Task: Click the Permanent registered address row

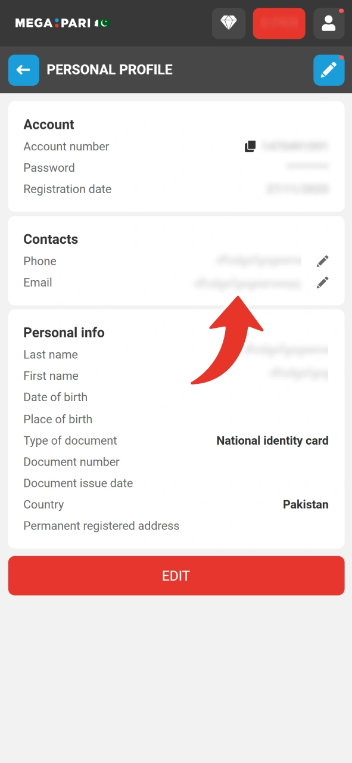Action: [x=101, y=526]
